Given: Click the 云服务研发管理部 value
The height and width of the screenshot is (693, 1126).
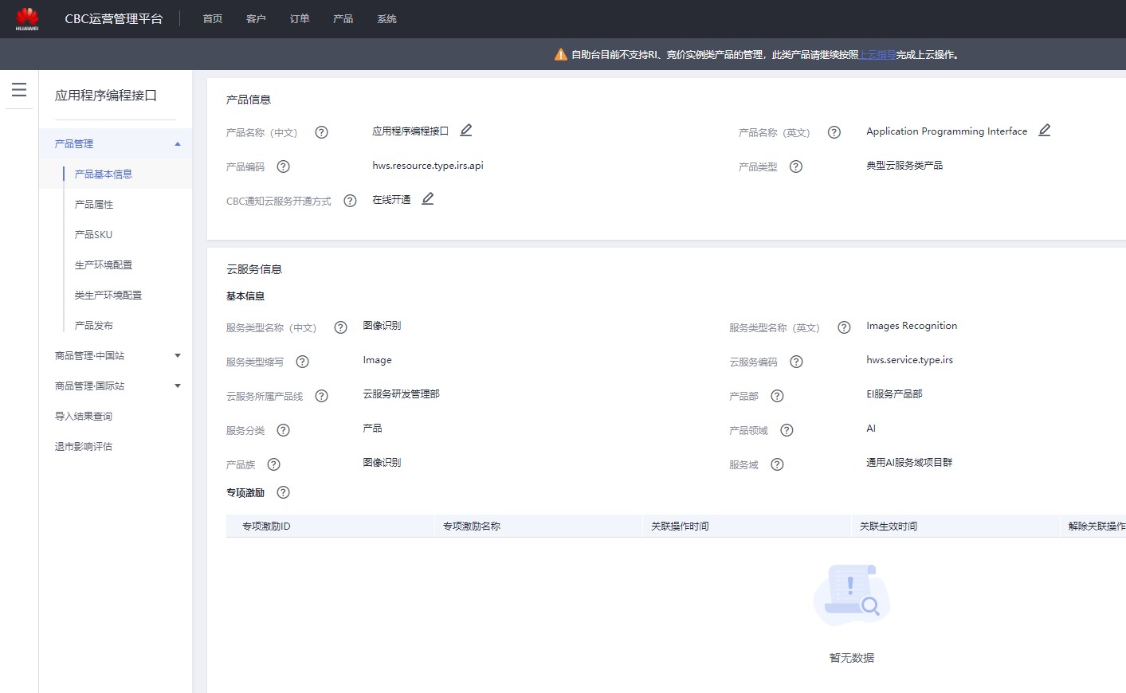Looking at the screenshot, I should point(402,394).
